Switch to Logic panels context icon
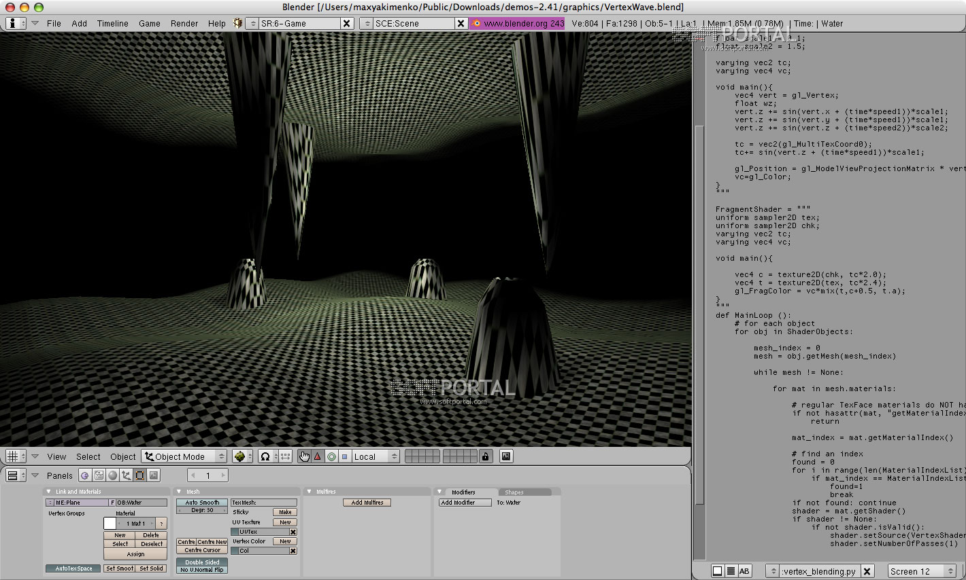This screenshot has width=966, height=580. (x=85, y=475)
